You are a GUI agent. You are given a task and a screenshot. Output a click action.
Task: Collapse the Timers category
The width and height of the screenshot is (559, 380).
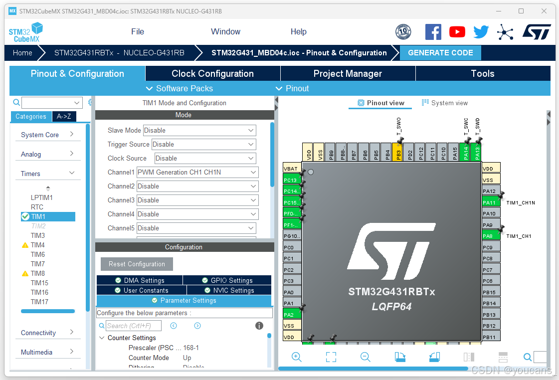48,174
